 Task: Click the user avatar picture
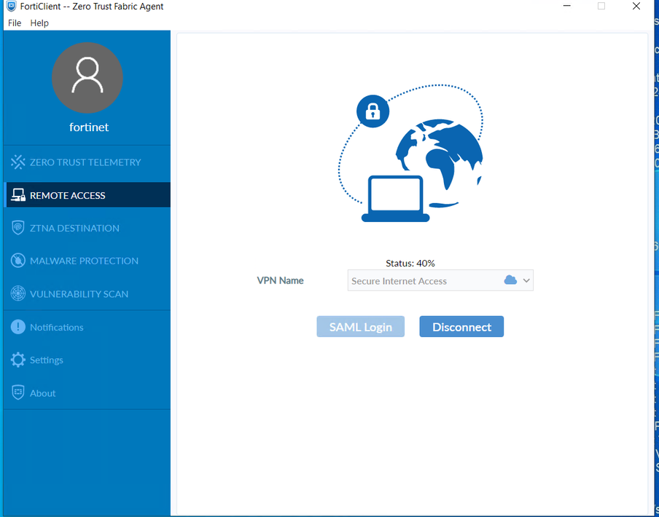(87, 78)
